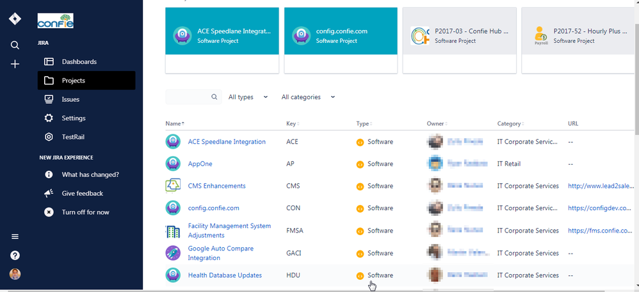Open the Google Auto Compare Integration link
This screenshot has width=639, height=292.
pyautogui.click(x=220, y=253)
